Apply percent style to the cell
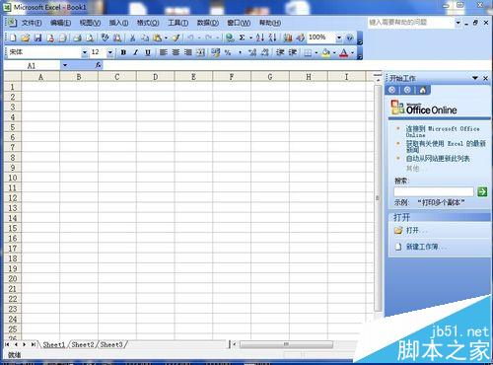This screenshot has width=493, height=365. coord(228,52)
